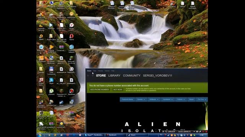This screenshot has height=137, width=245.
Task: Open the Games menu in Steam menu bar
Action: point(107,71)
